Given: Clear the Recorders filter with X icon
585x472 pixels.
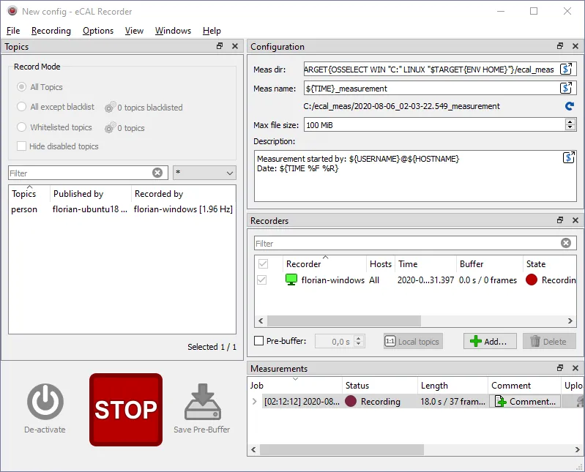Looking at the screenshot, I should coord(565,244).
